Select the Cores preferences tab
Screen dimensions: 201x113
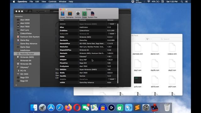[x=84, y=15]
